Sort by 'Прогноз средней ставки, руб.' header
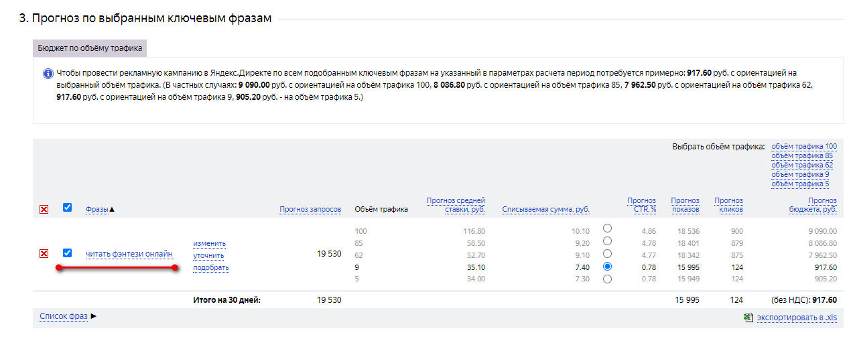The width and height of the screenshot is (853, 339). coord(456,205)
